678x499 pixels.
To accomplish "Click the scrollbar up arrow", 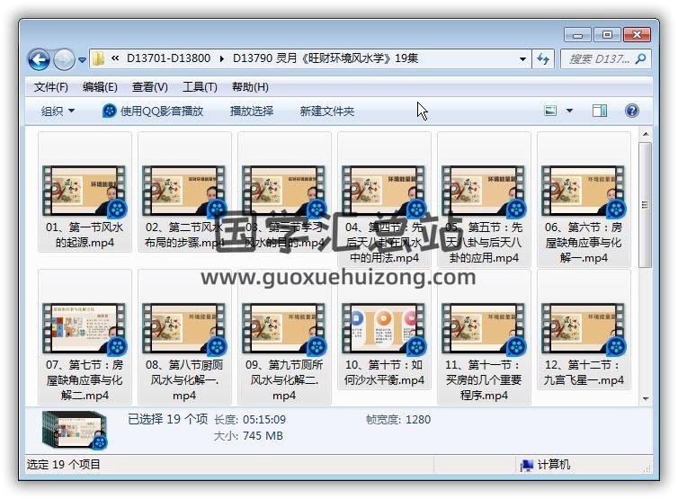I will click(x=645, y=134).
